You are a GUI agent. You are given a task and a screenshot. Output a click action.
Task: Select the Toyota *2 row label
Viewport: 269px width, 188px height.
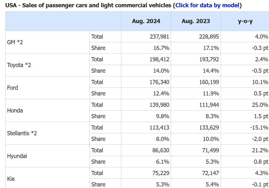(19, 65)
